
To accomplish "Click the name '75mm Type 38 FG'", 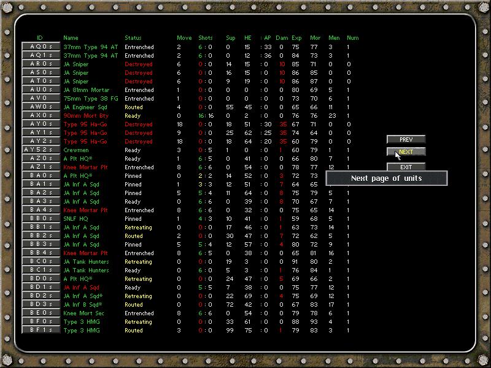I will tap(91, 99).
